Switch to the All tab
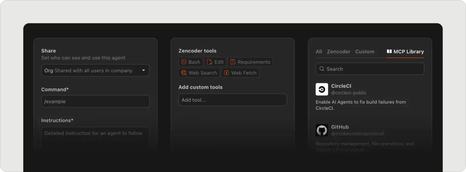 (319, 51)
